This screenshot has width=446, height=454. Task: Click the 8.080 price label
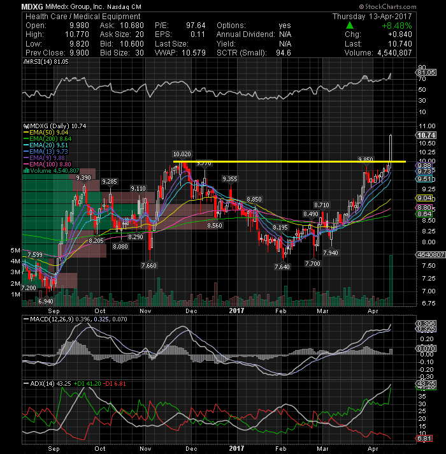[x=120, y=246]
